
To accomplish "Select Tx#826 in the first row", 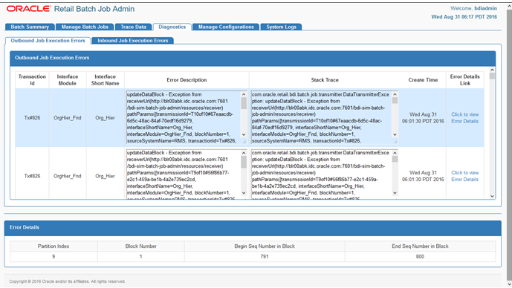I will tap(32, 118).
